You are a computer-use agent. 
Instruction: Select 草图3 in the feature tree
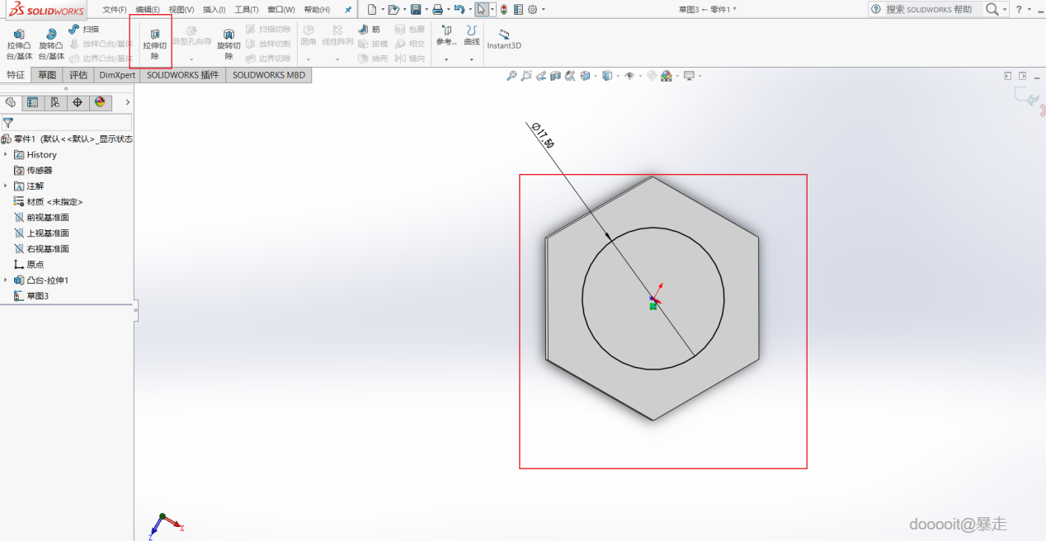click(x=37, y=296)
